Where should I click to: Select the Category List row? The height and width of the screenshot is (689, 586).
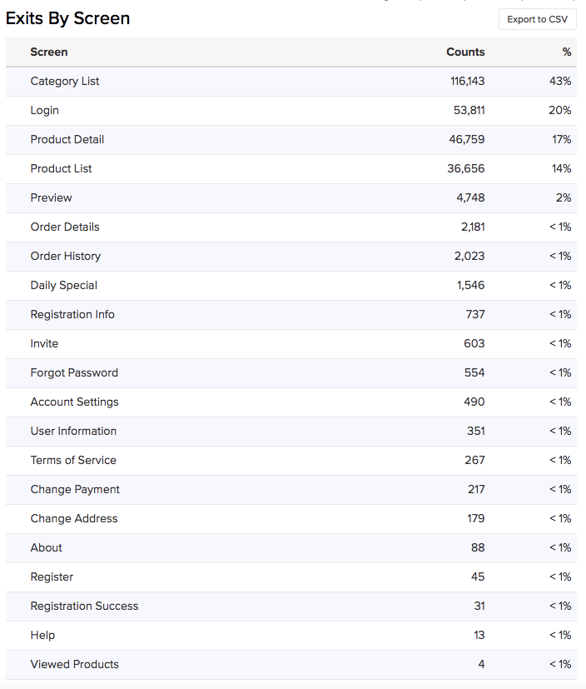pyautogui.click(x=65, y=81)
